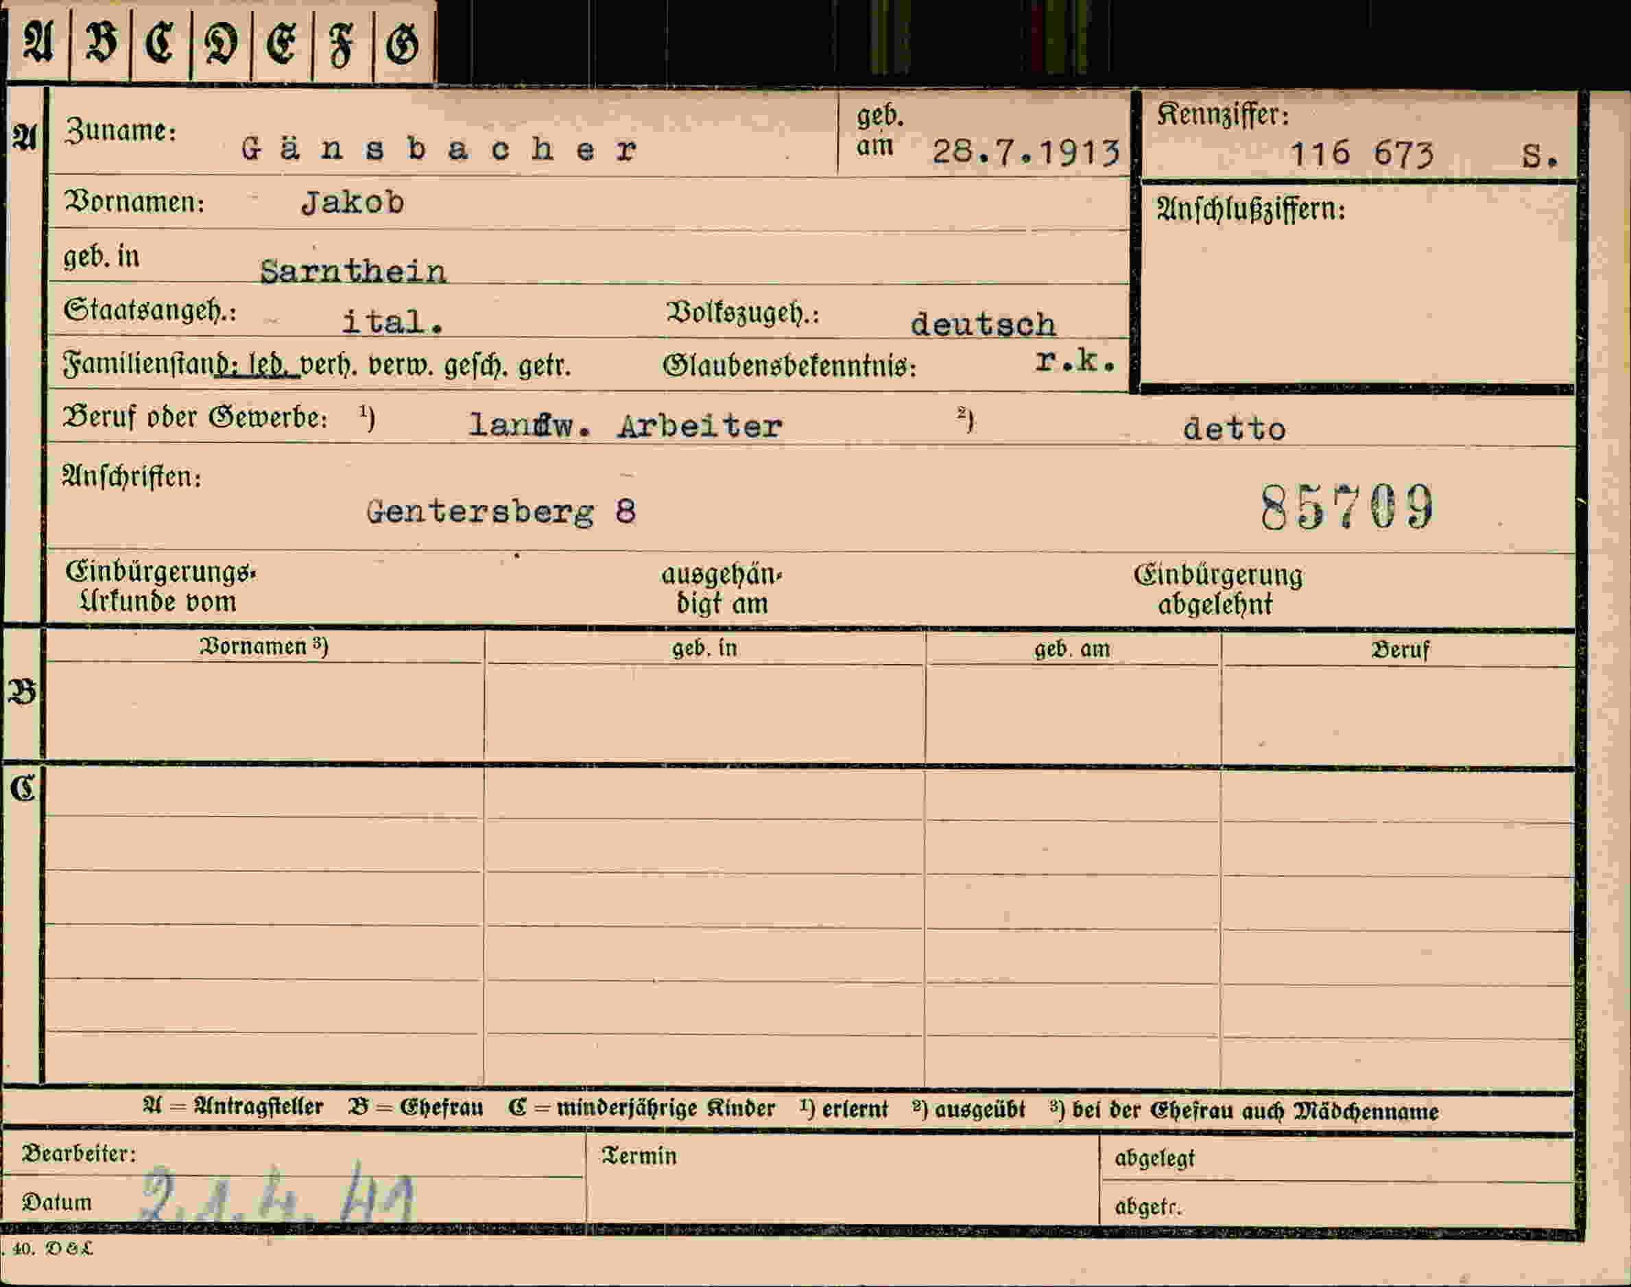
Task: Click the 'Zuname:' label
Action: pyautogui.click(x=121, y=130)
